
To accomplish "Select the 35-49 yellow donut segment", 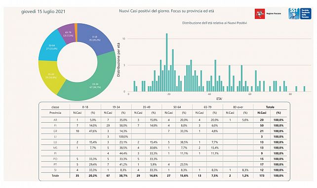I will (50, 77).
